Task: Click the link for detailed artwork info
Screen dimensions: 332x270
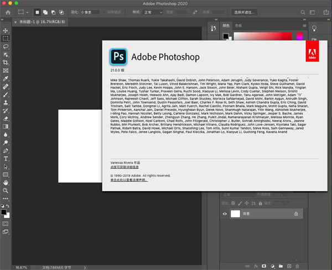Action: (x=124, y=167)
